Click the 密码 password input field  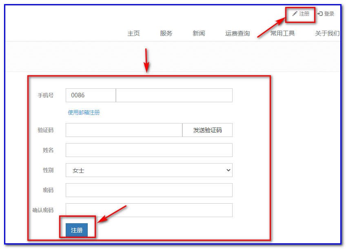(x=149, y=190)
